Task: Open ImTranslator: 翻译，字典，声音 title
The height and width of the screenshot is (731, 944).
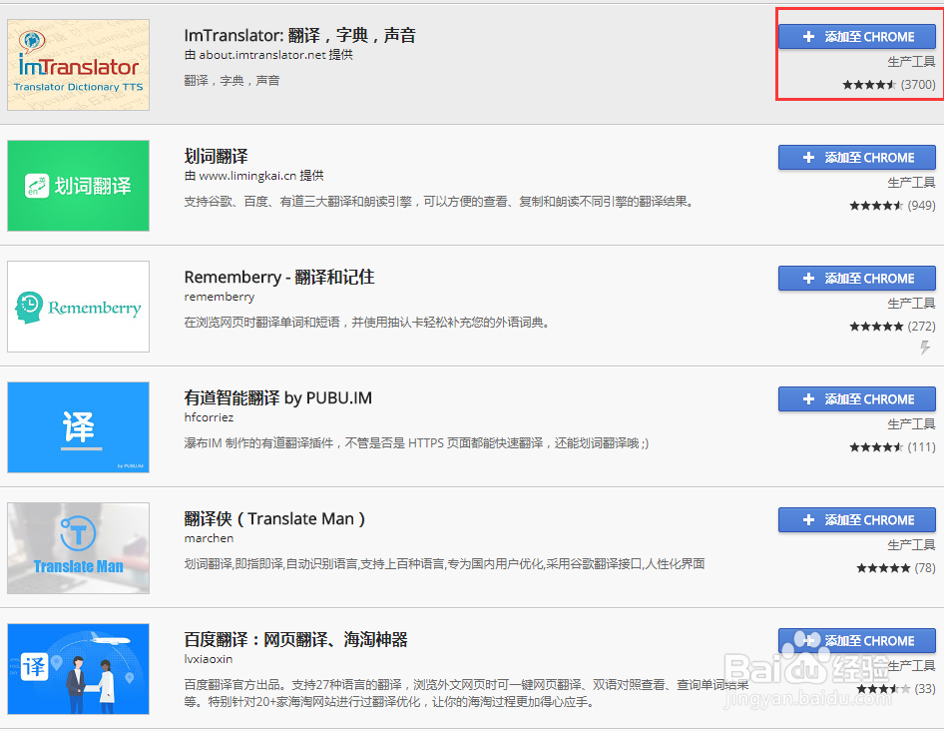Action: pos(299,36)
